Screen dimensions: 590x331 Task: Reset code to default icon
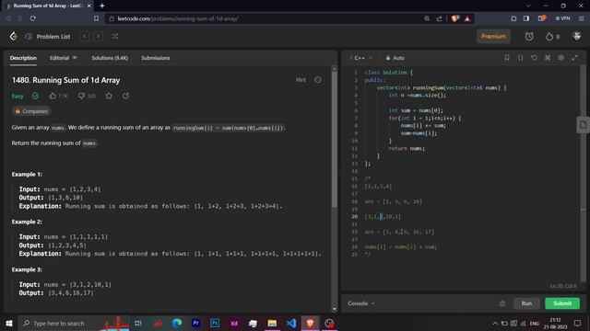[534, 58]
